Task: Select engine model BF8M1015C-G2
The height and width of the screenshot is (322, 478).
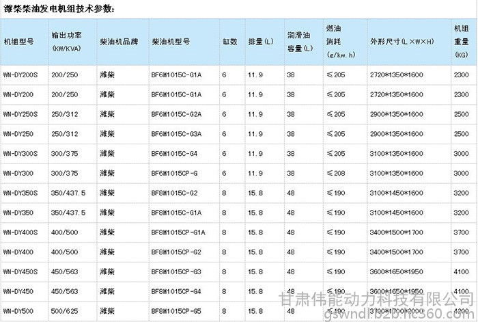Action: click(174, 193)
